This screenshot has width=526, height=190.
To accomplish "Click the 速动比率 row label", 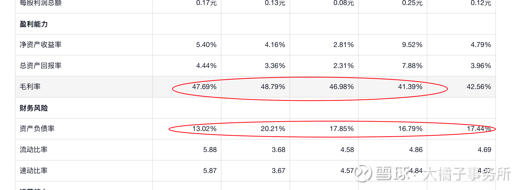I will [34, 171].
